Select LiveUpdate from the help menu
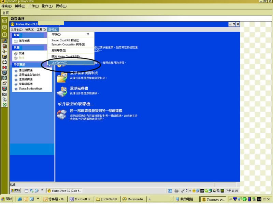The width and height of the screenshot is (273, 204). coord(71,63)
